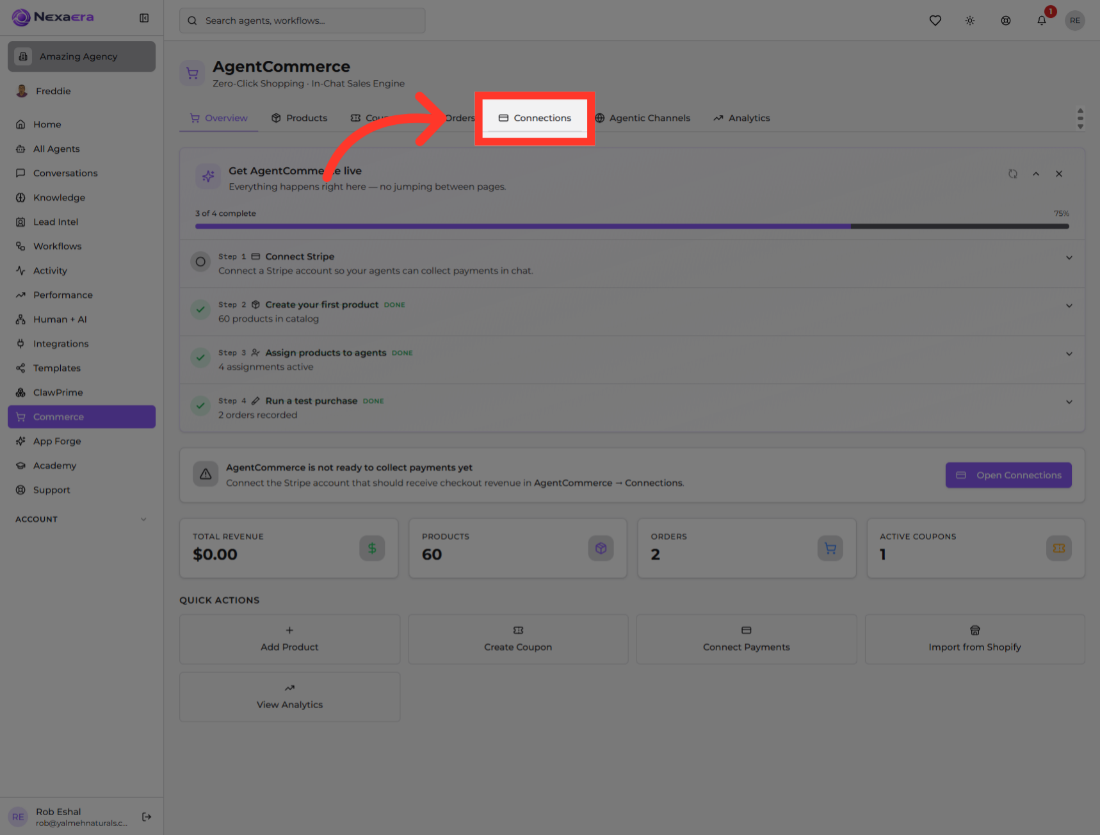The width and height of the screenshot is (1100, 835).
Task: Open favorites heart icon in top bar
Action: pyautogui.click(x=935, y=20)
